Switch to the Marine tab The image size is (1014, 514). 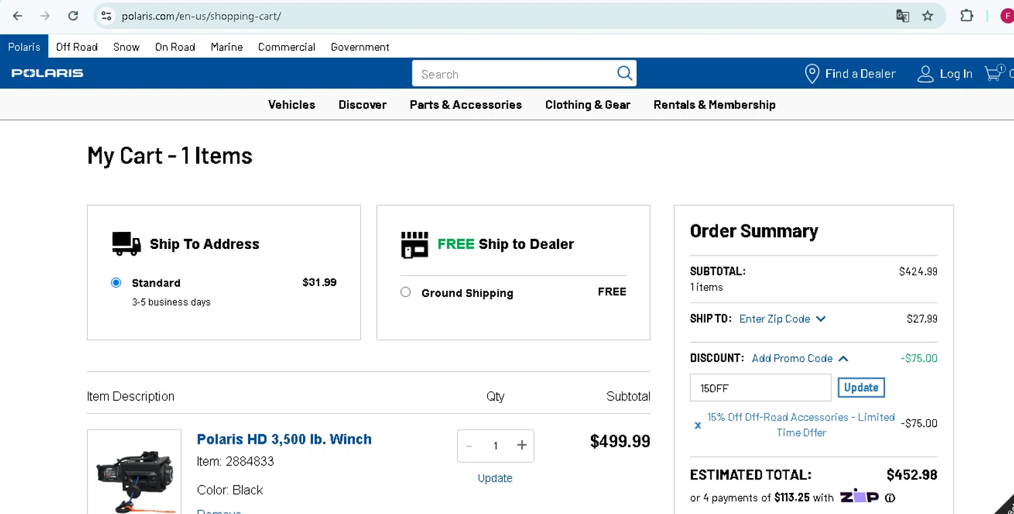coord(226,47)
